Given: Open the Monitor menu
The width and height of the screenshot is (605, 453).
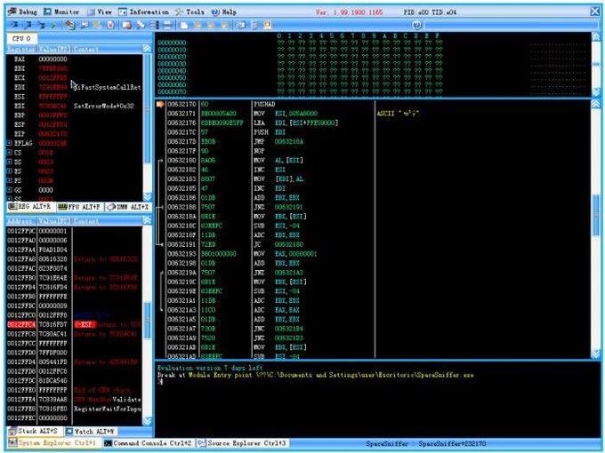Looking at the screenshot, I should (68, 12).
